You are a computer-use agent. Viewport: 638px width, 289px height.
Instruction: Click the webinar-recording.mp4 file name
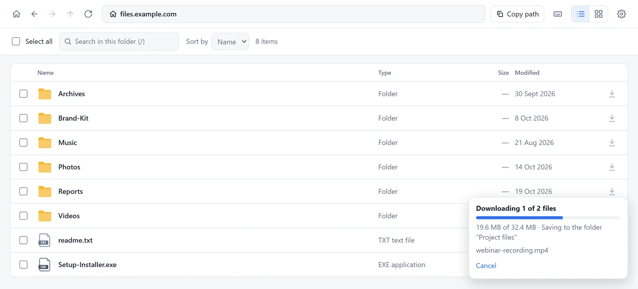click(x=512, y=250)
